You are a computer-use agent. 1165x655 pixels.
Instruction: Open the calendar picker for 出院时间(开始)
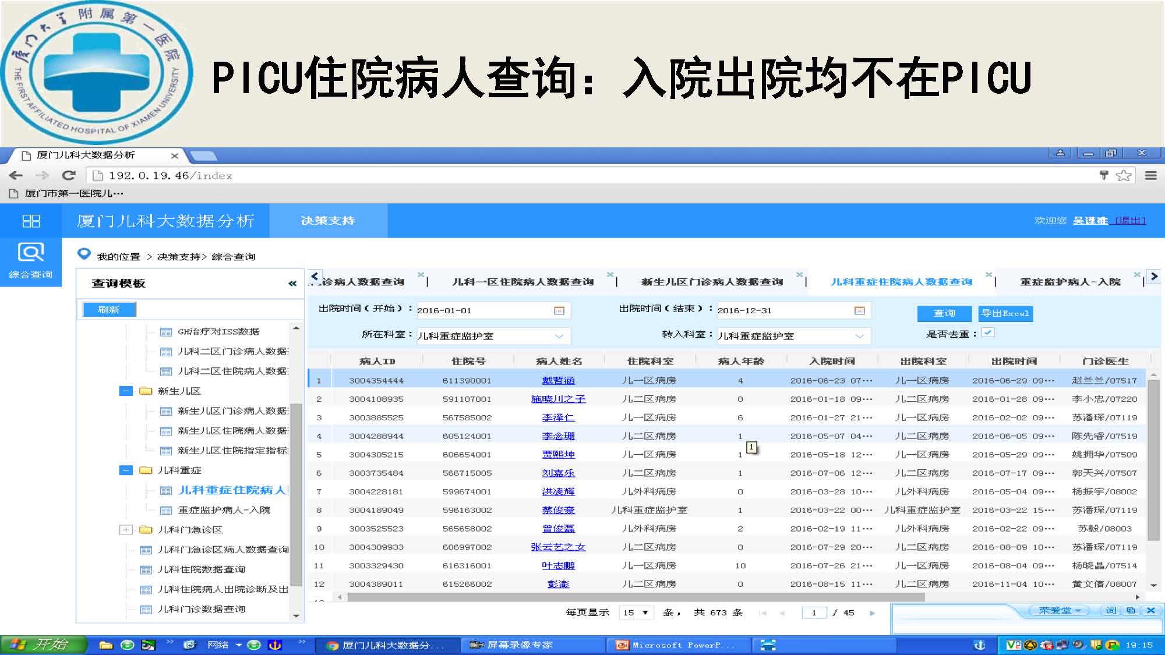[x=559, y=311]
